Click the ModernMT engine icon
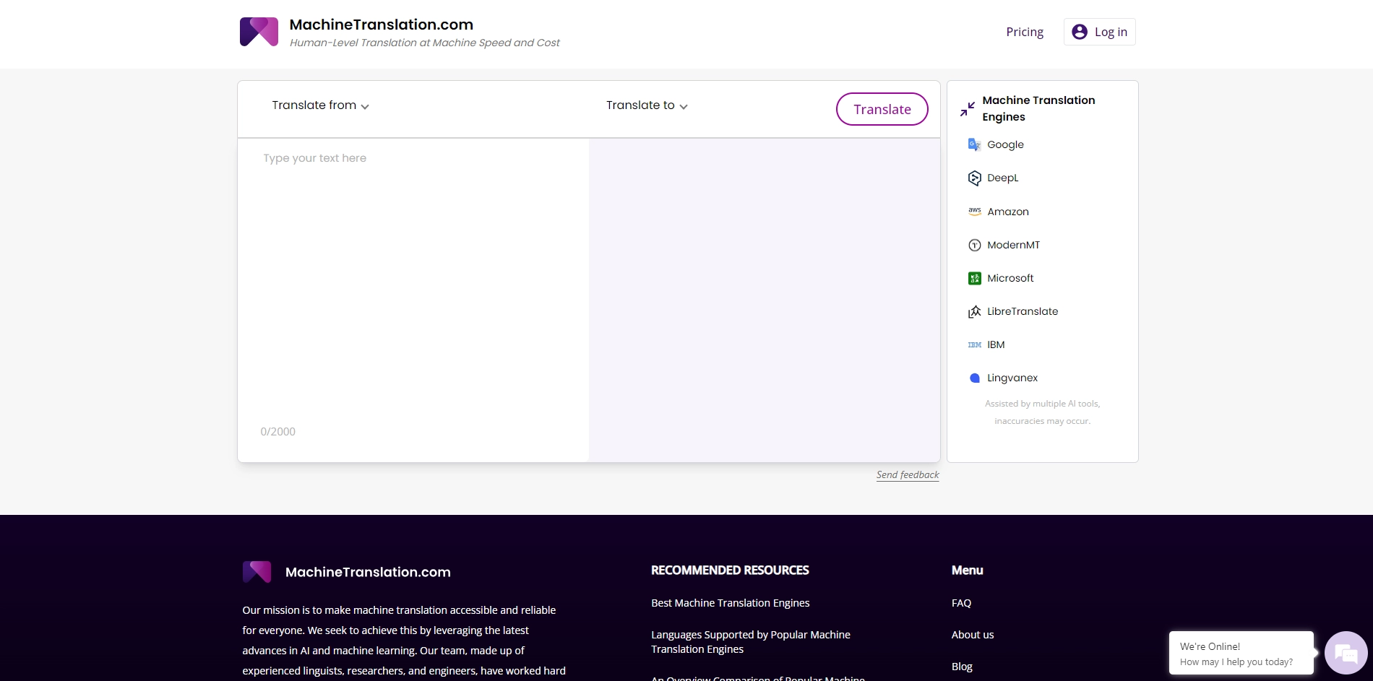Image resolution: width=1373 pixels, height=681 pixels. [x=974, y=245]
